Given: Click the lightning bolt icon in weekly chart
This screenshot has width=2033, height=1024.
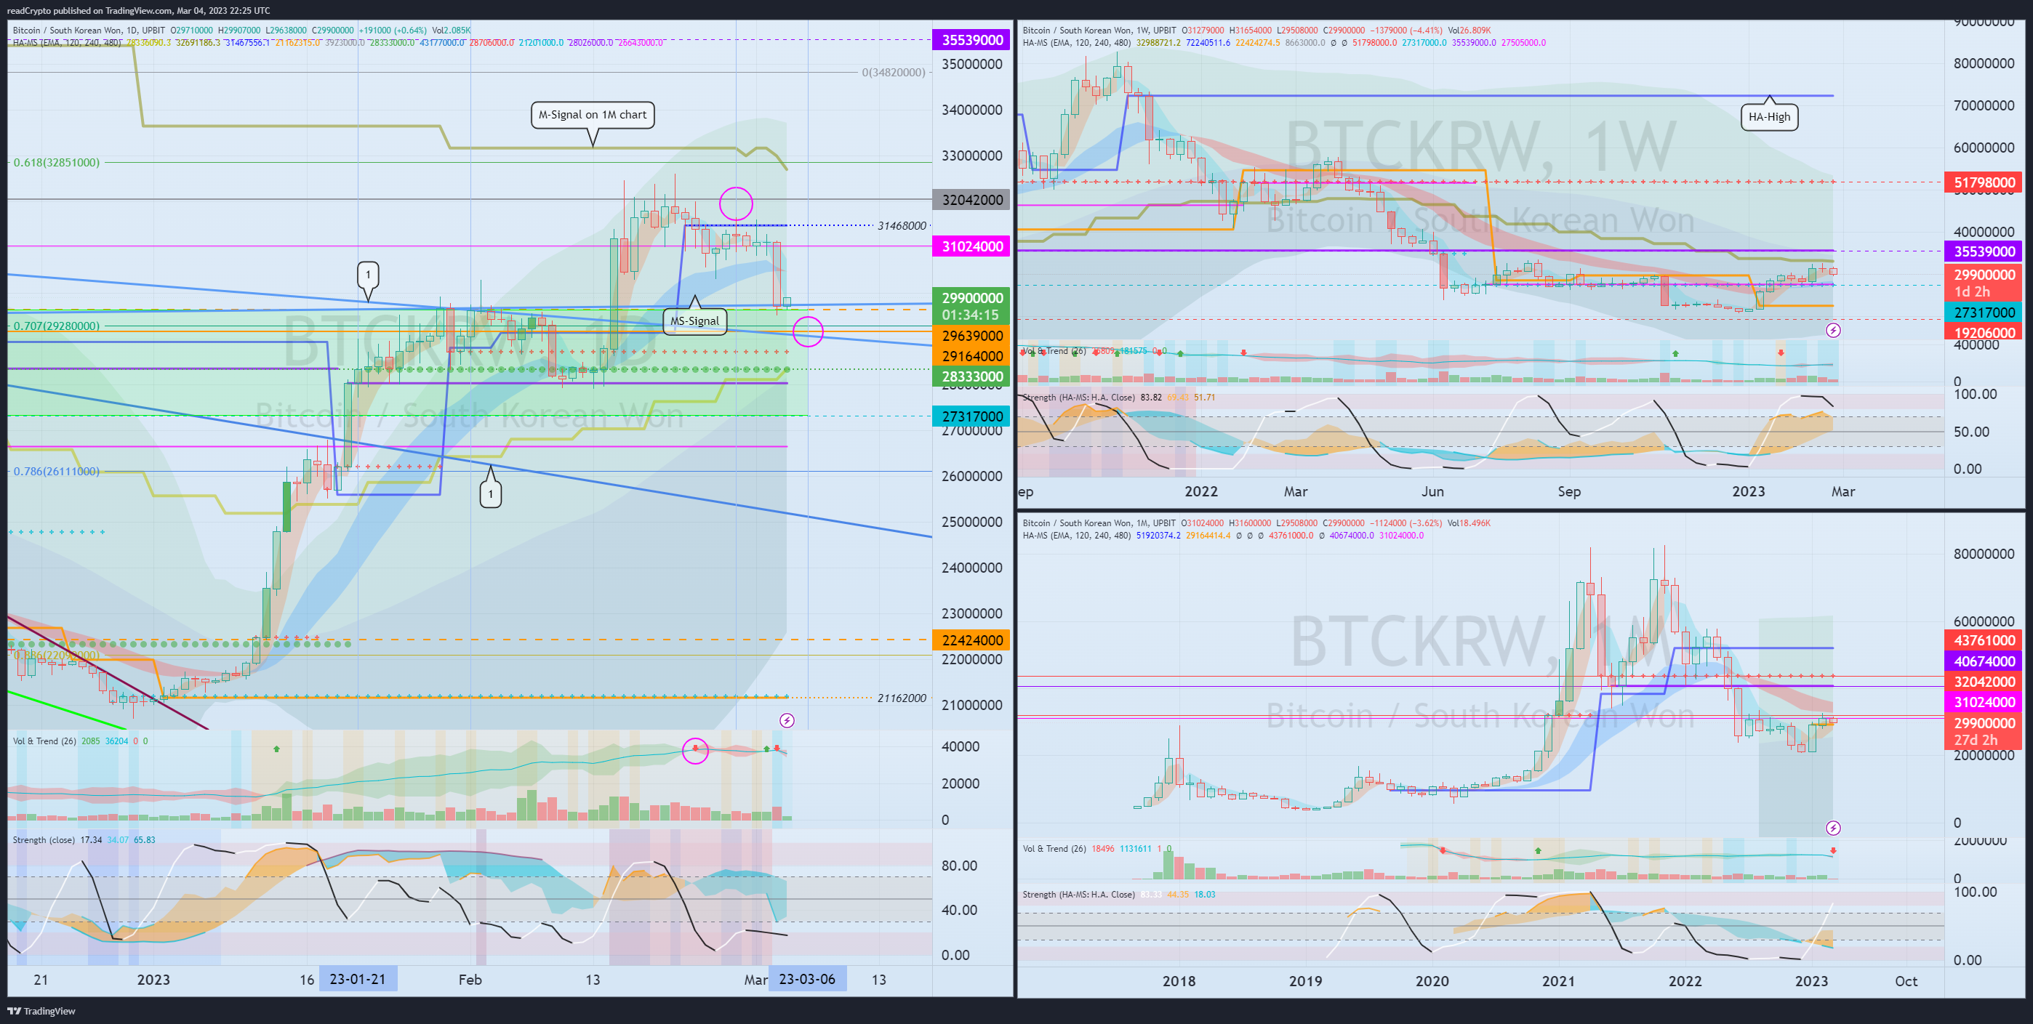Looking at the screenshot, I should click(1833, 330).
